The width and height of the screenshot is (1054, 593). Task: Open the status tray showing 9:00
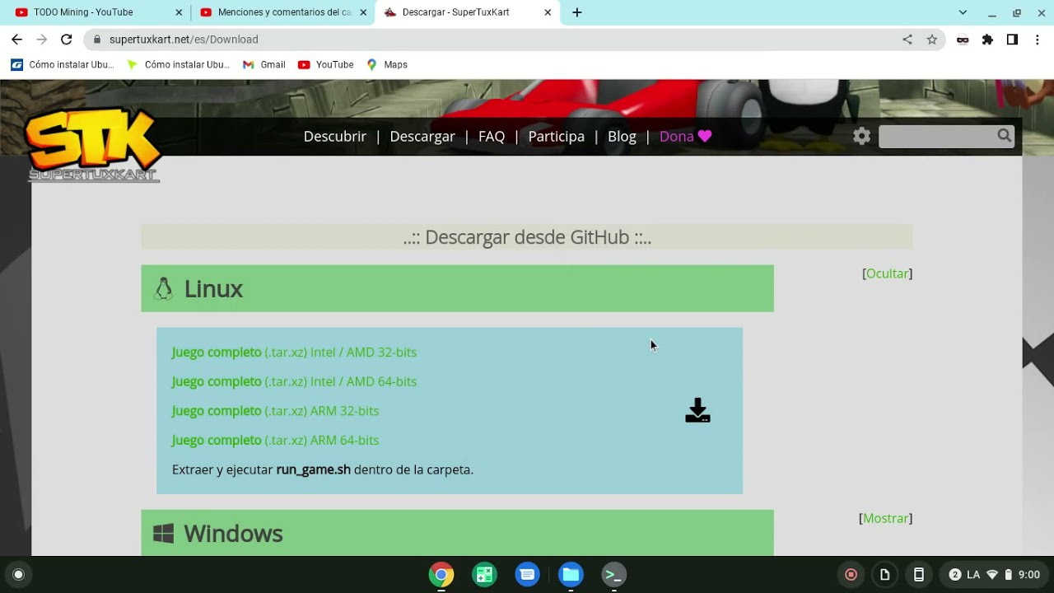click(995, 575)
